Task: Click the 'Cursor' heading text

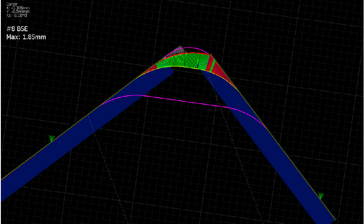Action: pos(12,4)
